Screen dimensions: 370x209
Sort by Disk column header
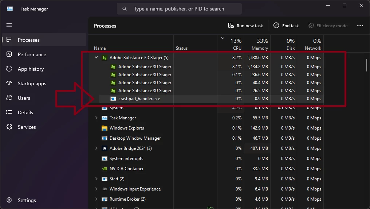(284, 44)
